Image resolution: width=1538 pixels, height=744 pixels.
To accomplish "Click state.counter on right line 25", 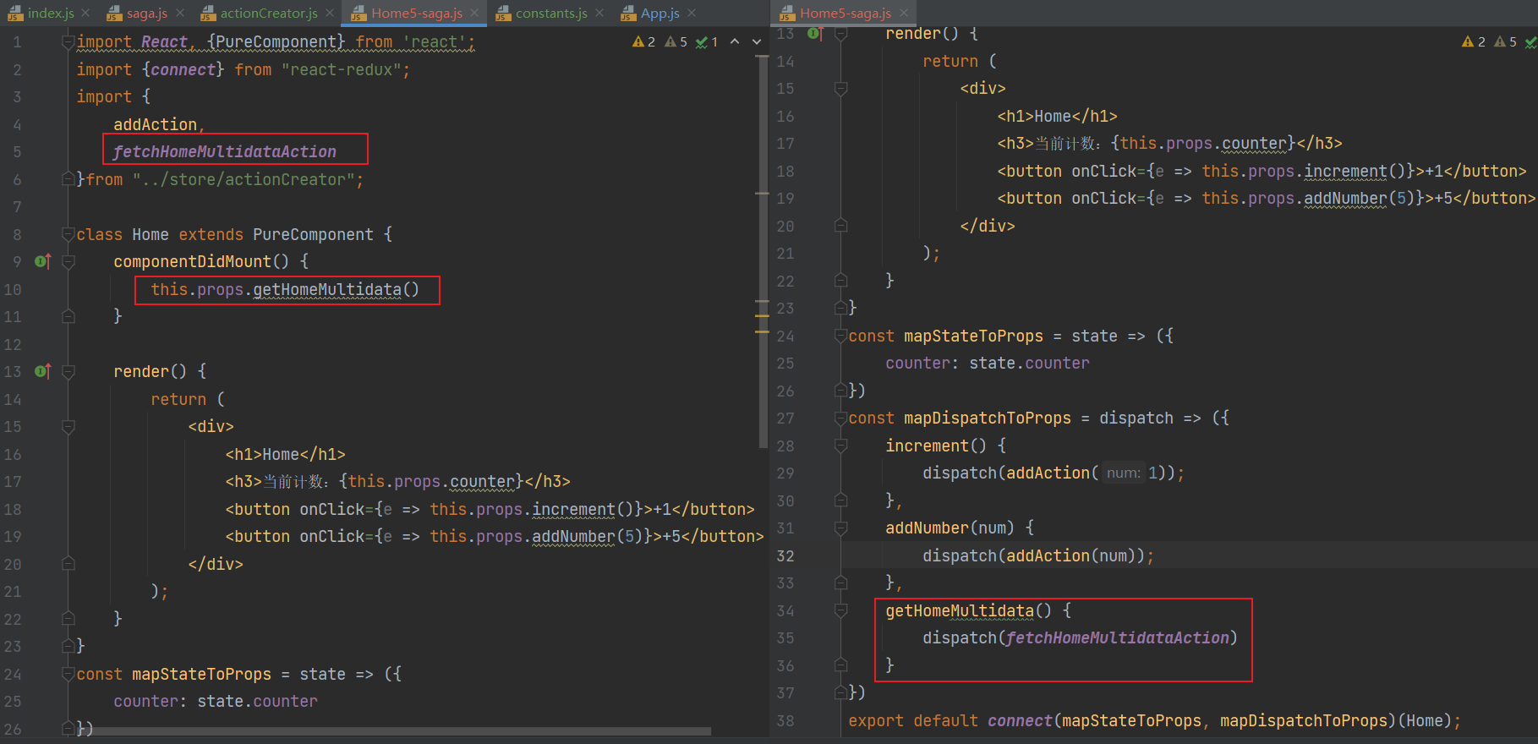I will tap(1029, 363).
